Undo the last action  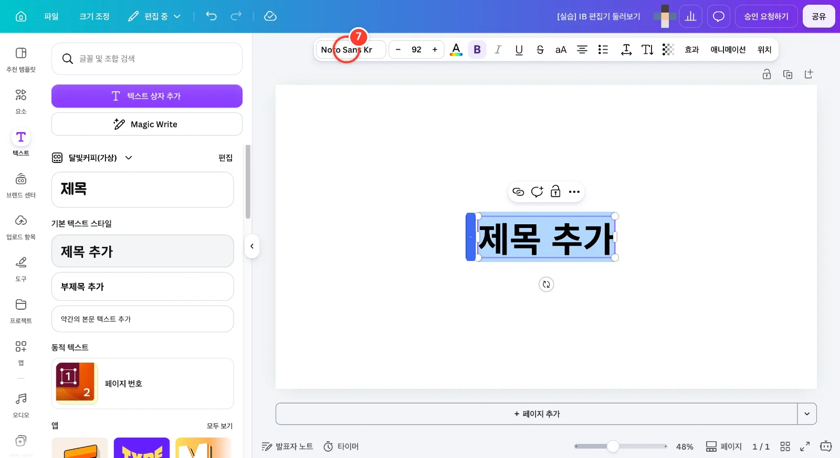pos(211,16)
